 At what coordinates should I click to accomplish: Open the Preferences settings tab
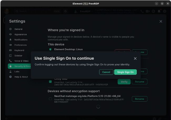(x=20, y=45)
